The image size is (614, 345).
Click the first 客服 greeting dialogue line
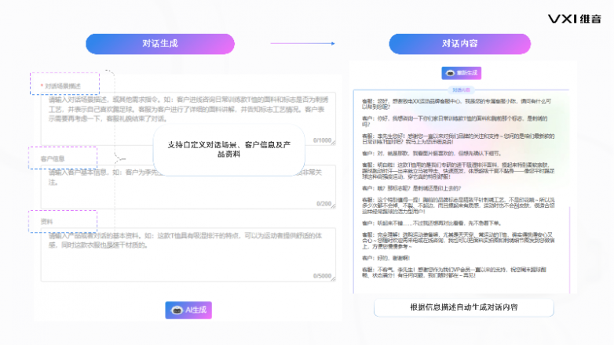tap(457, 103)
